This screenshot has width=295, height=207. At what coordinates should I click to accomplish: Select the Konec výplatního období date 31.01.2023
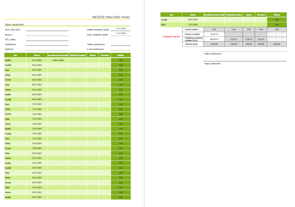point(121,34)
